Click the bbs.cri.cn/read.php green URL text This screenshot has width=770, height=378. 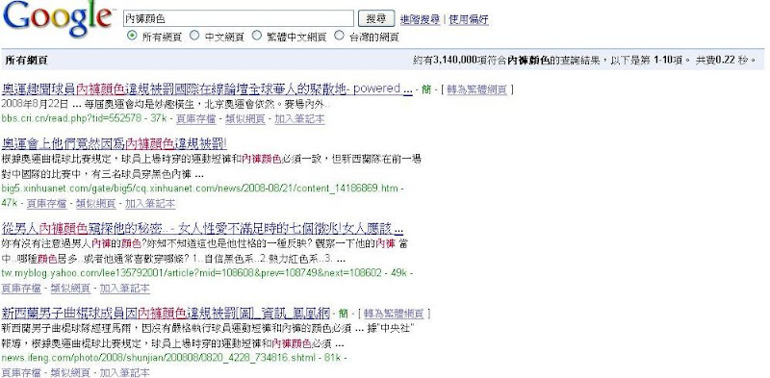[71, 119]
